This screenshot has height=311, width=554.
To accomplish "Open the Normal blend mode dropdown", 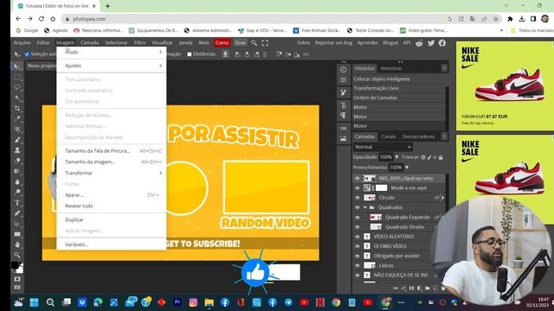I will pos(383,147).
